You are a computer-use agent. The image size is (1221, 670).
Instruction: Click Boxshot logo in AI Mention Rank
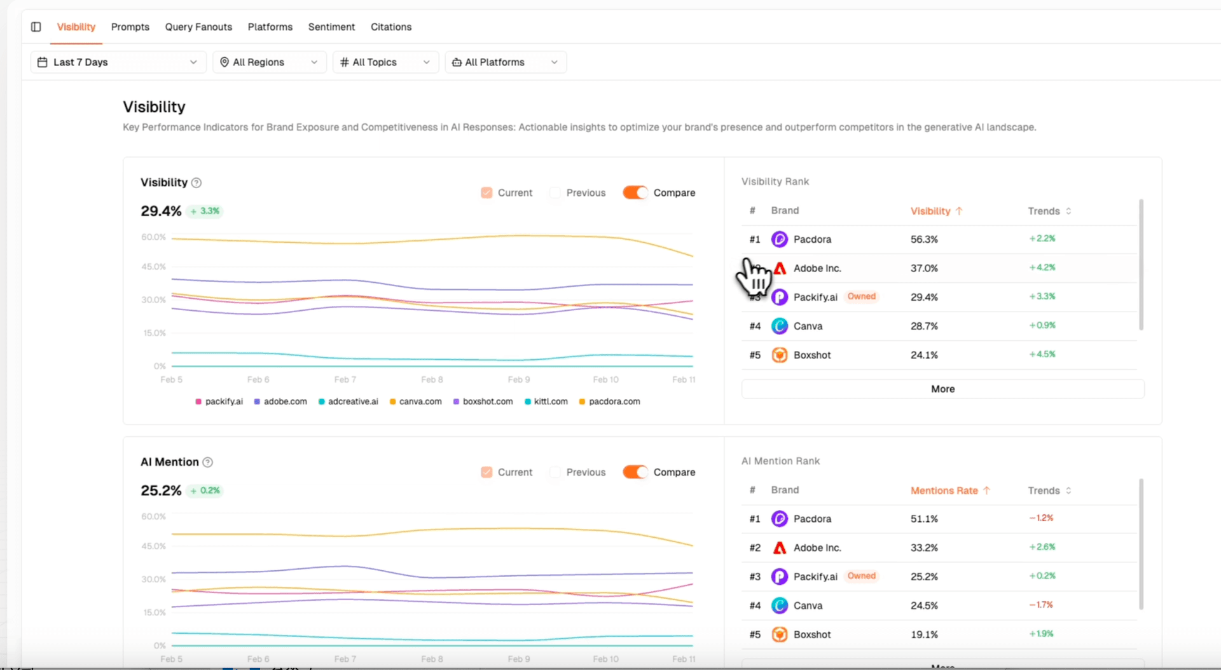780,634
